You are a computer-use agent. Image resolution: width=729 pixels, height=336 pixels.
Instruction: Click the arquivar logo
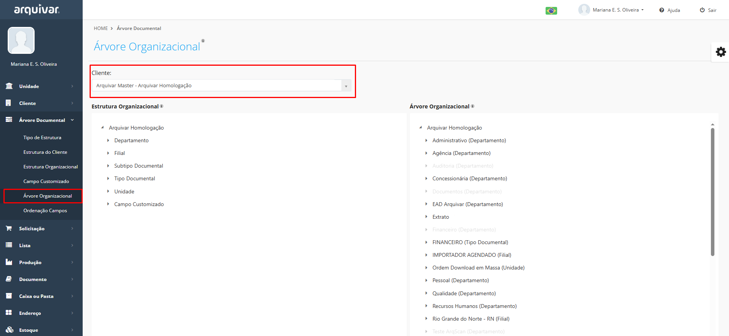37,10
